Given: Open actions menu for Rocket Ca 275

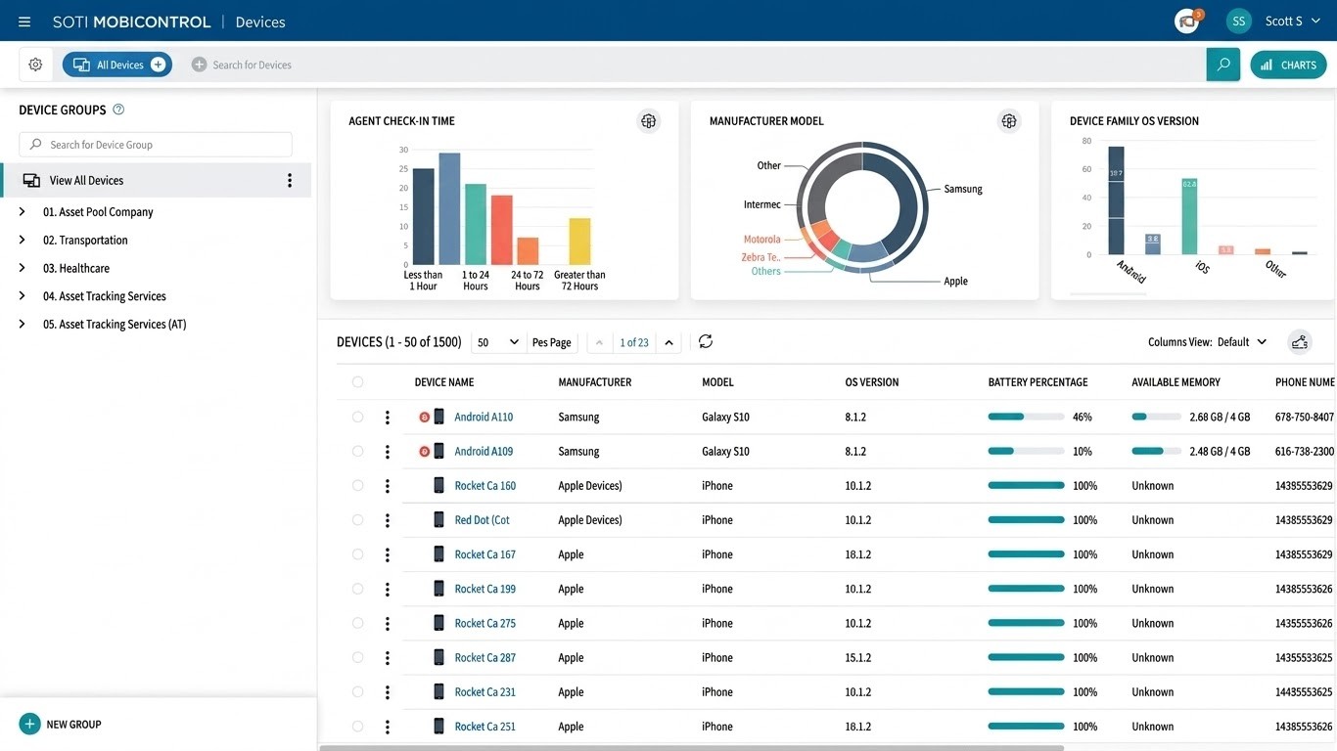Looking at the screenshot, I should tap(388, 623).
